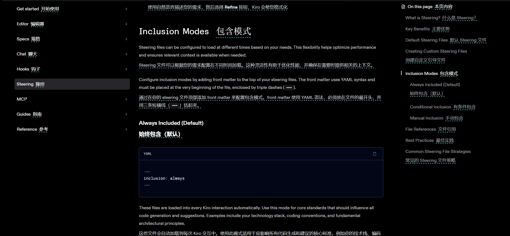Select Inclusion Modes in page outline
Image resolution: width=510 pixels, height=236 pixels.
tap(432, 74)
